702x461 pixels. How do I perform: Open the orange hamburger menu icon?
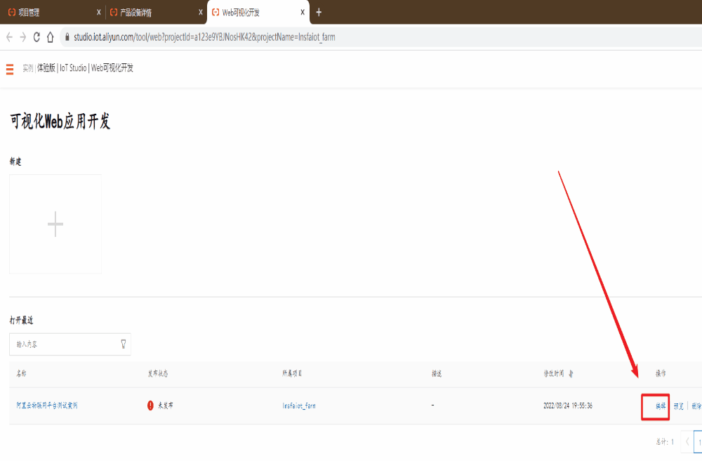coord(10,69)
